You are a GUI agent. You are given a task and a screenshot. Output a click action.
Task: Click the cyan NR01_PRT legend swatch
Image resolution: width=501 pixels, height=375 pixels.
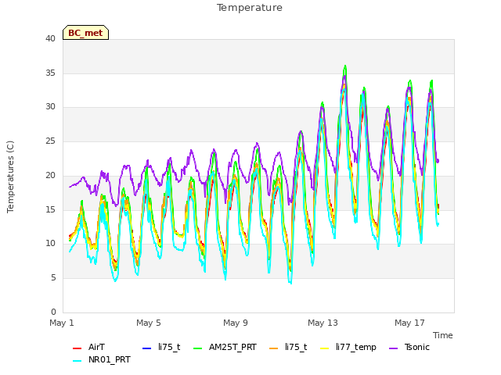point(77,360)
